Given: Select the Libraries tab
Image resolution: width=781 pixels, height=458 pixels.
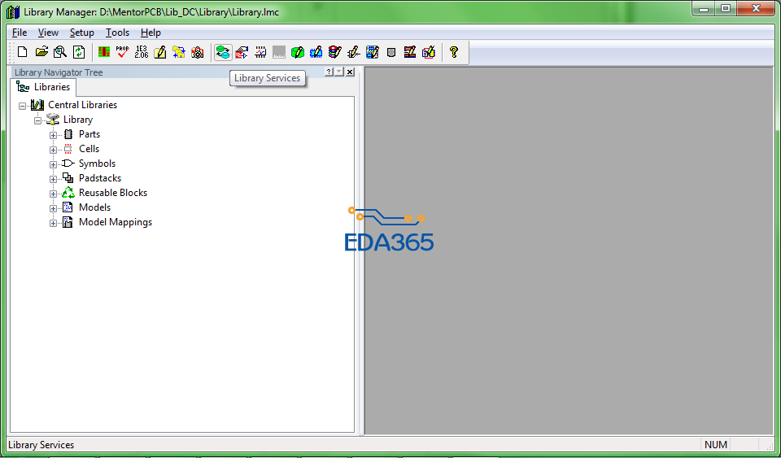Looking at the screenshot, I should pyautogui.click(x=43, y=87).
